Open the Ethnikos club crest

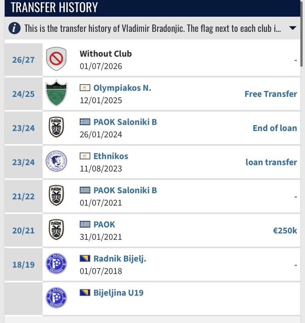point(56,161)
